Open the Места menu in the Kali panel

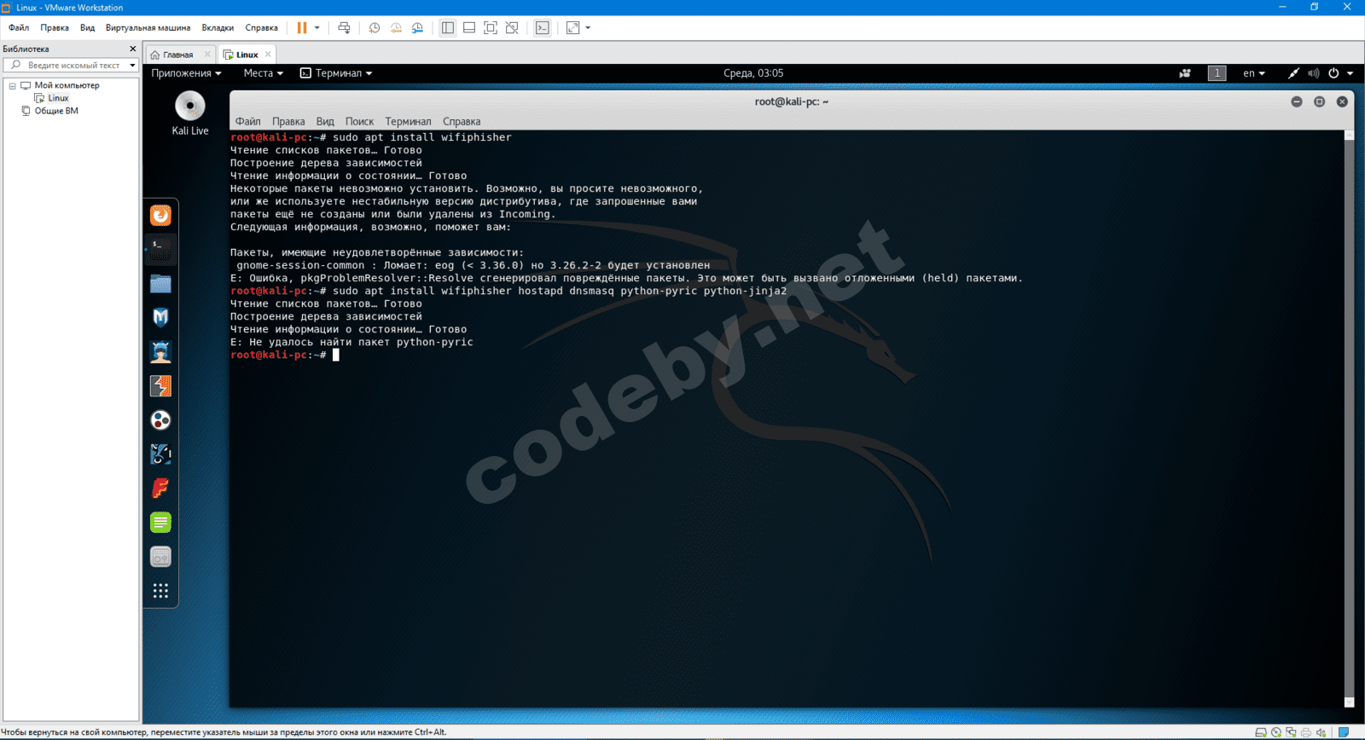pos(263,73)
